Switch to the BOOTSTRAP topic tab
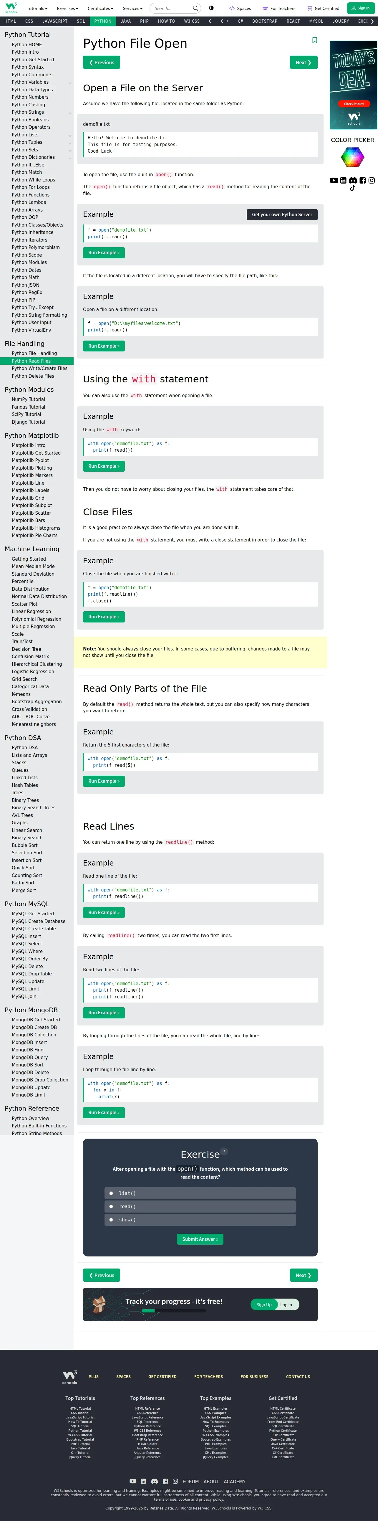378x1521 pixels. [265, 21]
